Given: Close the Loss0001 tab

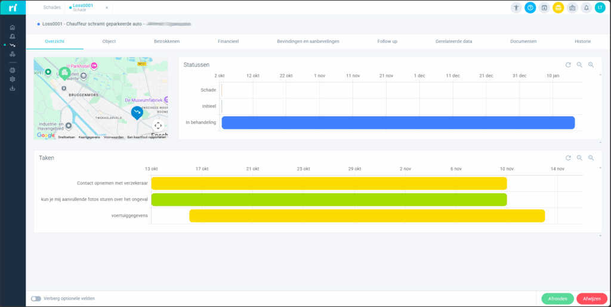Looking at the screenshot, I should point(107,8).
